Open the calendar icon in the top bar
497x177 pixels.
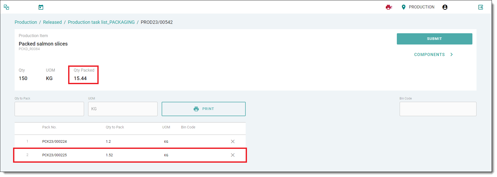41,7
